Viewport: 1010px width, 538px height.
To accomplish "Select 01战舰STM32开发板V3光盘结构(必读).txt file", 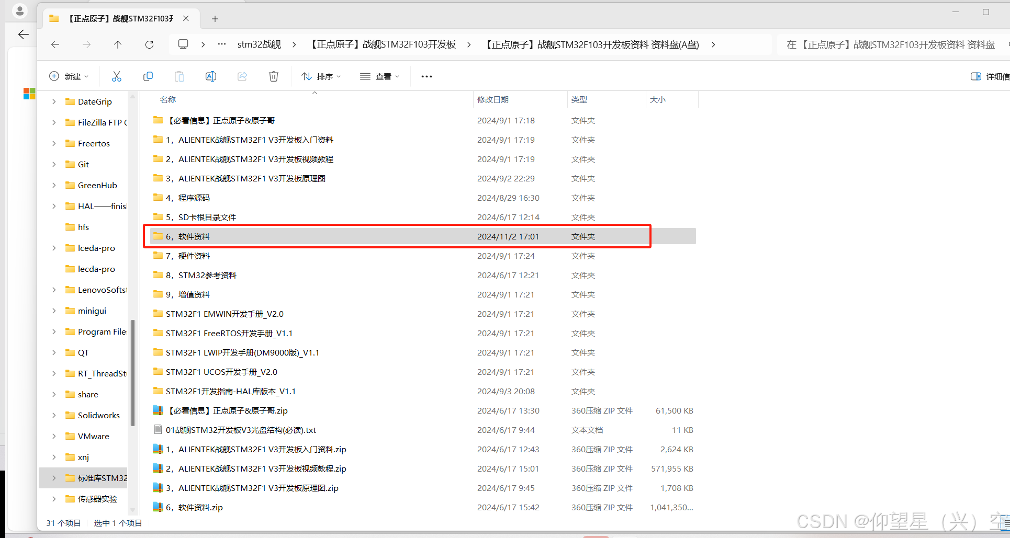I will point(241,430).
